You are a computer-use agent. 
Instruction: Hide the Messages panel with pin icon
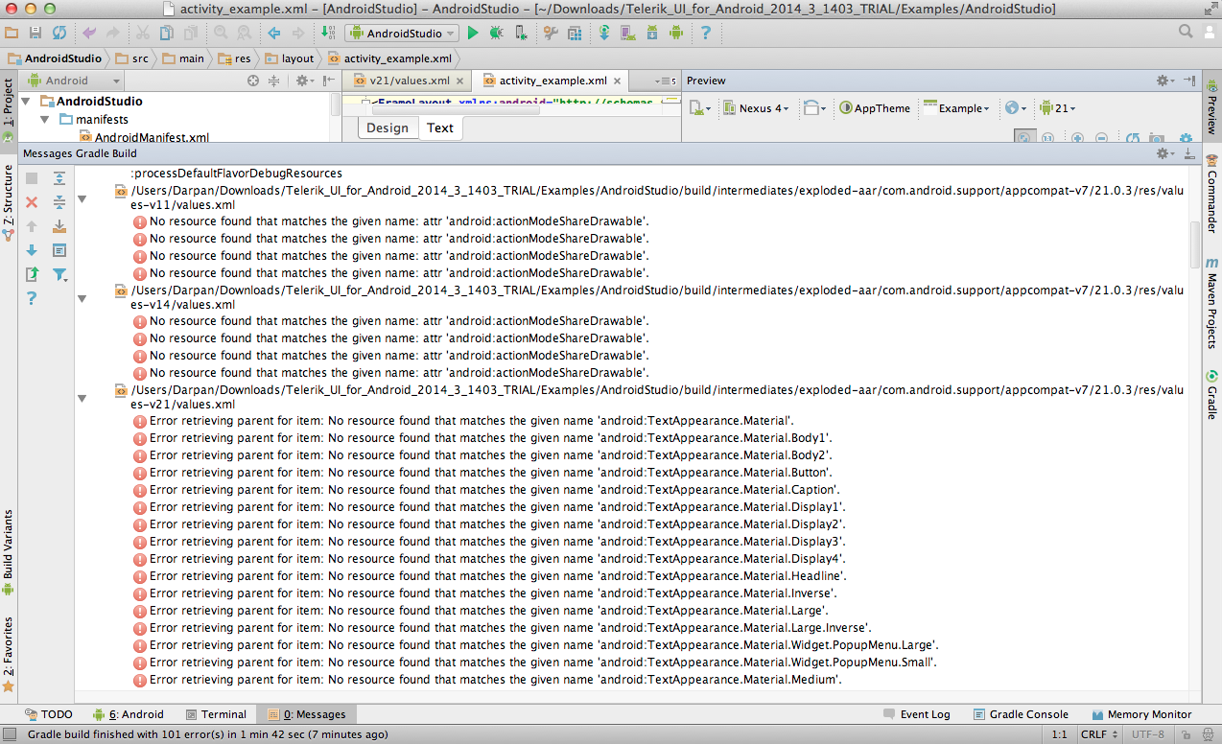1189,153
